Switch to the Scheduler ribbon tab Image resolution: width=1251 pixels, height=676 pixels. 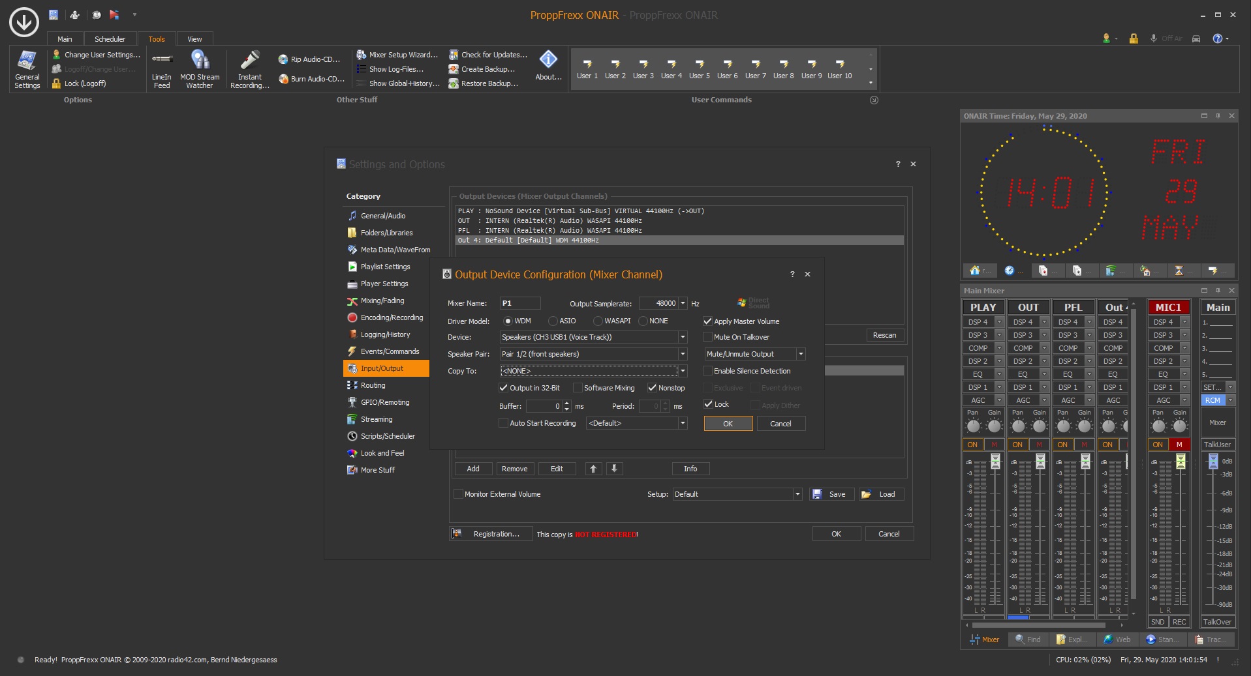(110, 39)
